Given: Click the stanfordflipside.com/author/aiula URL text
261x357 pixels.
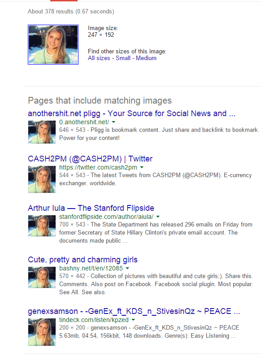Looking at the screenshot, I should (x=106, y=217).
